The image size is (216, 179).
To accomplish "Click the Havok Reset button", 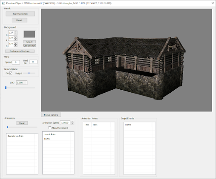I will click(x=20, y=20).
